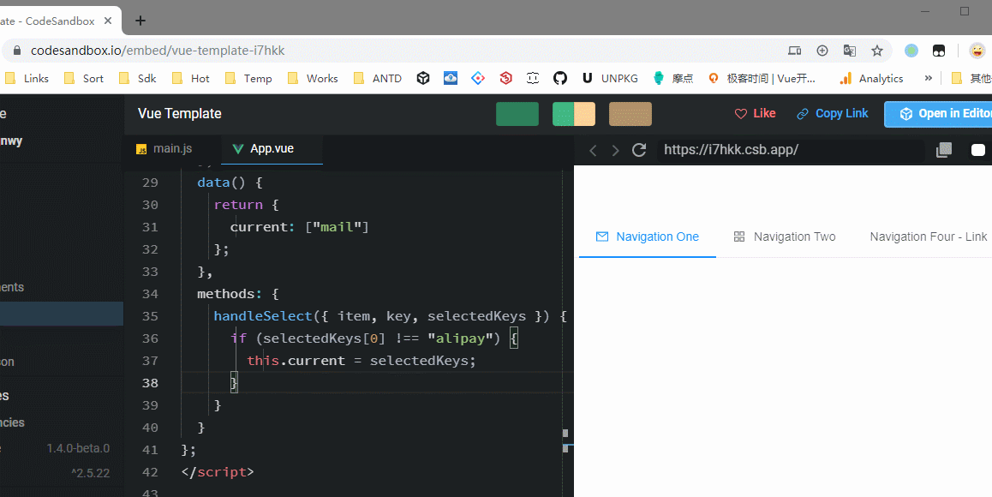Open the 极客时间 Vue bookmark
The width and height of the screenshot is (992, 497).
[x=762, y=79]
